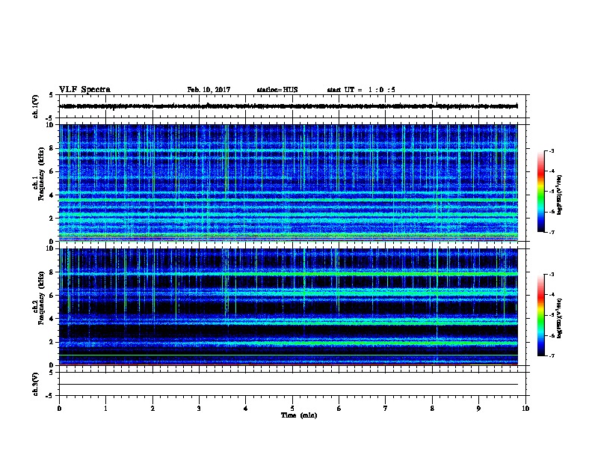Viewport: 592px width, 458px height.
Task: Click the time axis tick label "5"
Action: [x=292, y=409]
